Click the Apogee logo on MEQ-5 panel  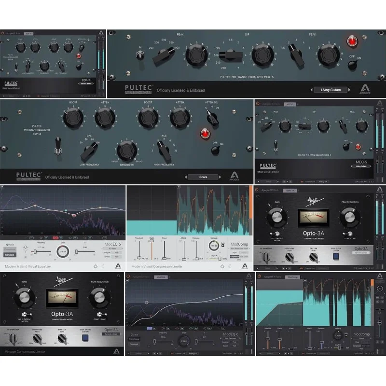[365, 89]
